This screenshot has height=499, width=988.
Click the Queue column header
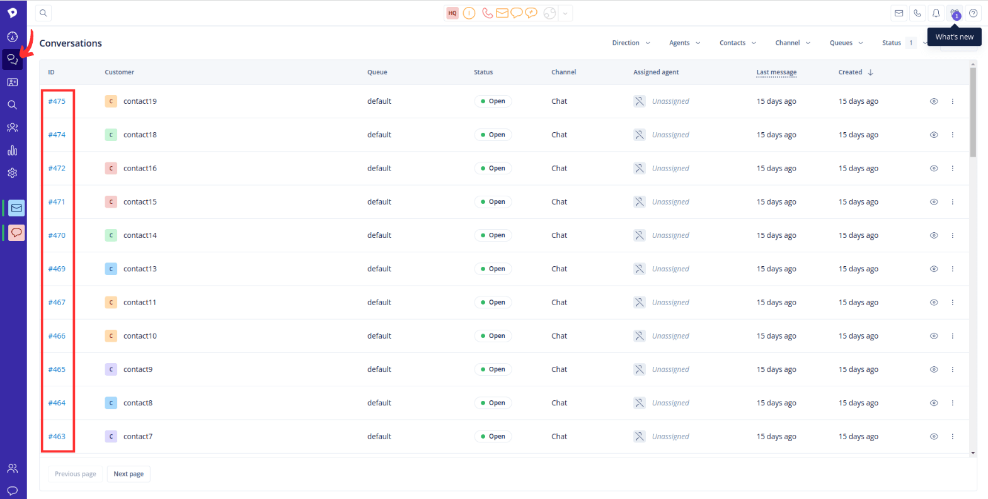[x=377, y=72]
